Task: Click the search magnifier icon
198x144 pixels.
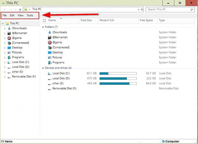Action: 192,10
